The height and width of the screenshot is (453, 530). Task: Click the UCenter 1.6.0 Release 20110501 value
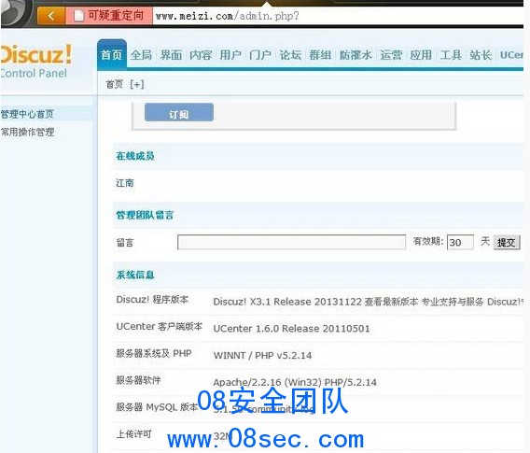291,329
